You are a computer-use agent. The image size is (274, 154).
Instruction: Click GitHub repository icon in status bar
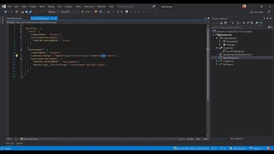click(x=175, y=148)
